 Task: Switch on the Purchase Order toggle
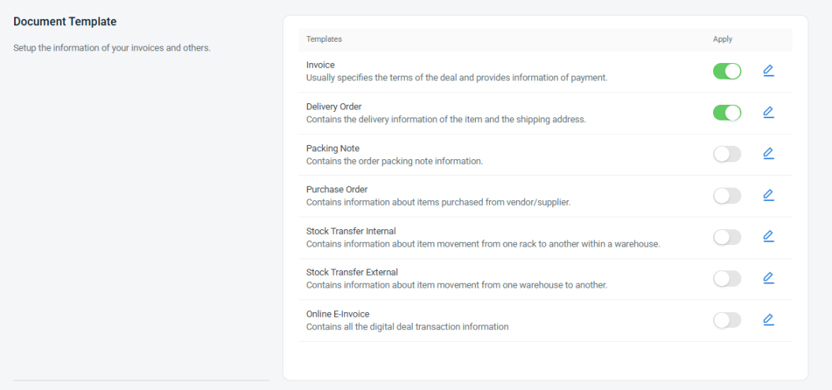coord(726,195)
